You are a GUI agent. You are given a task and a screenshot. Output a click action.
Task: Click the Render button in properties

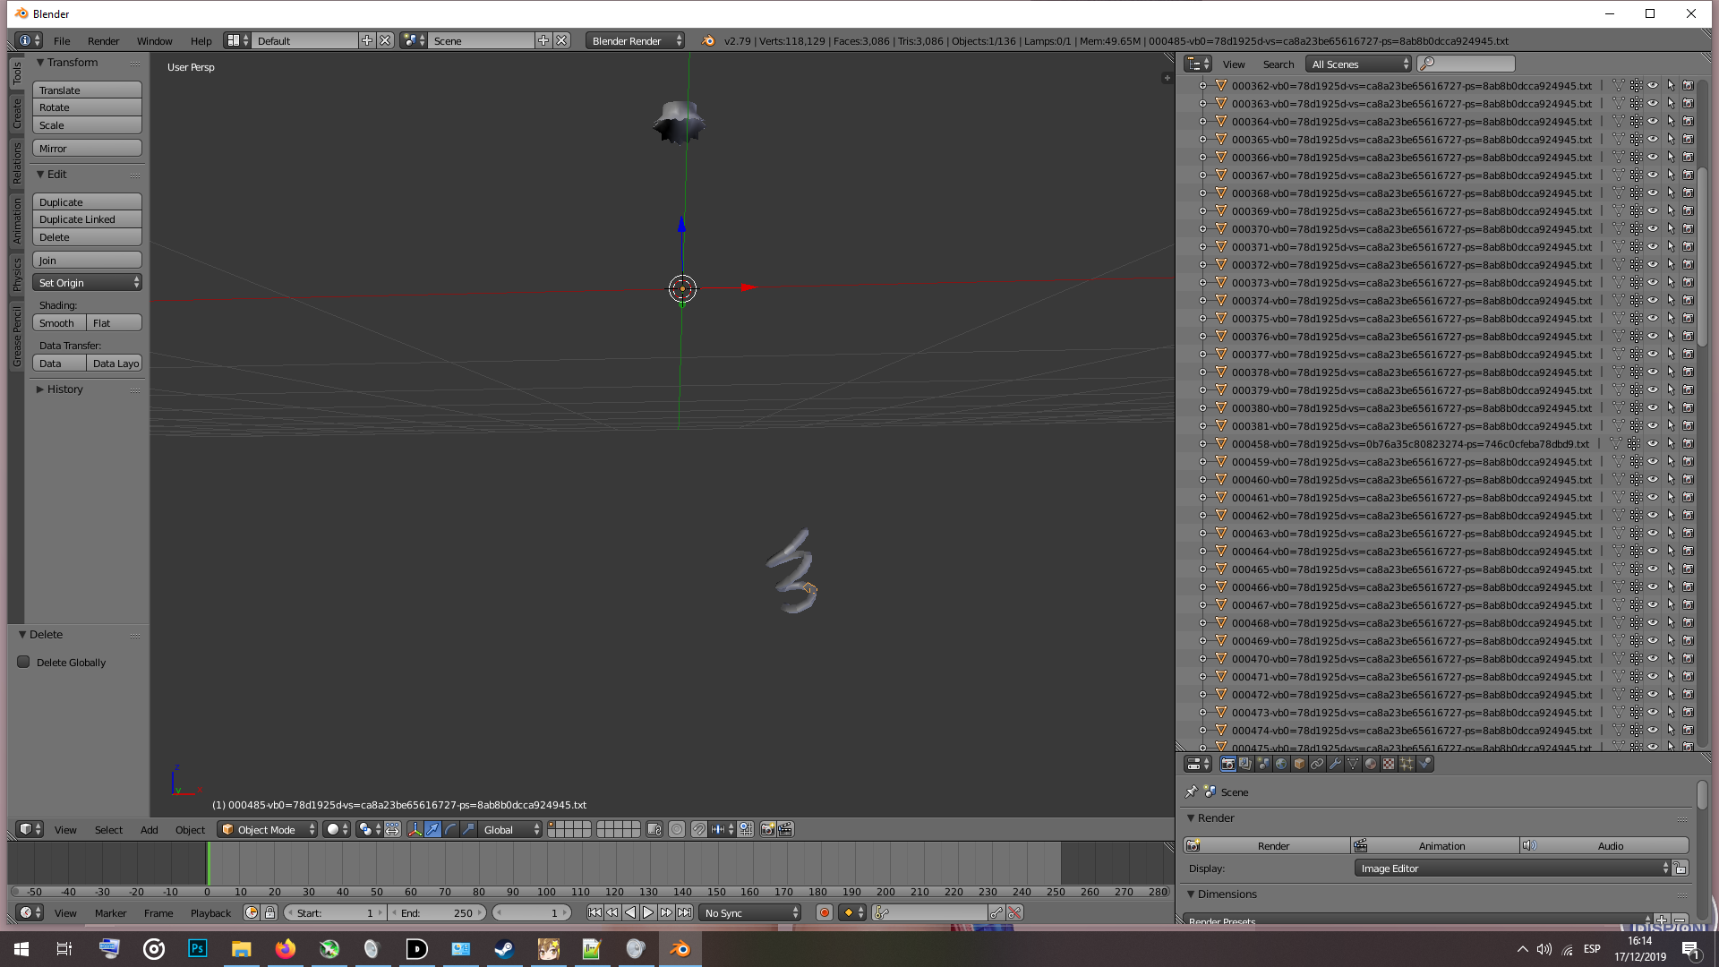pos(1267,845)
